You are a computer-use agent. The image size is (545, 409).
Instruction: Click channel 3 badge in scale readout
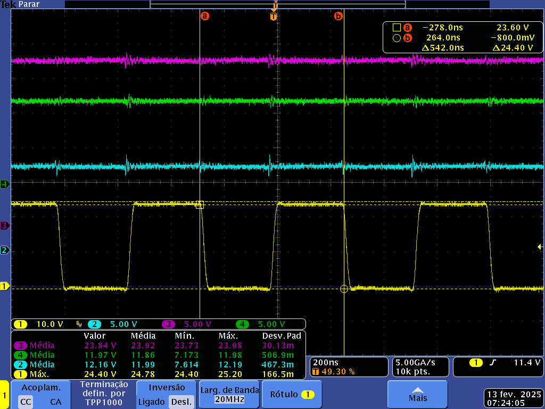pyautogui.click(x=168, y=324)
